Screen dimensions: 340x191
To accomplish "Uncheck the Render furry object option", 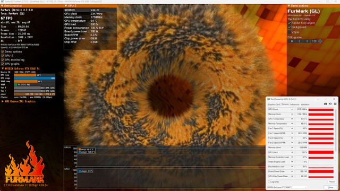I will point(289,23).
